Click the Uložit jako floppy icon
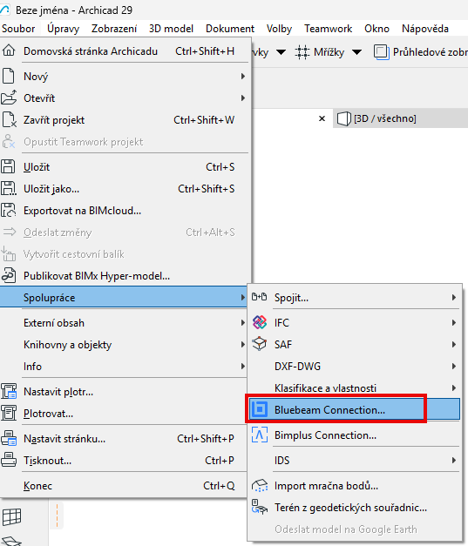The image size is (468, 546). (9, 188)
